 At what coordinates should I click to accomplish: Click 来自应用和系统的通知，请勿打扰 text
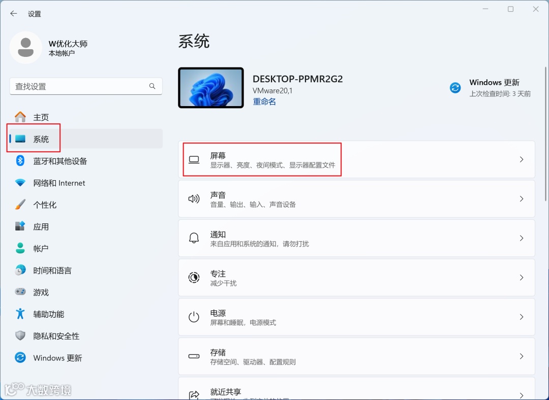(x=259, y=244)
